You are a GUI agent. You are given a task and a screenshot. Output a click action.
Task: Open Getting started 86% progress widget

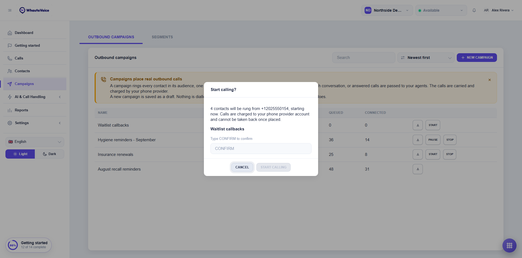tap(29, 245)
